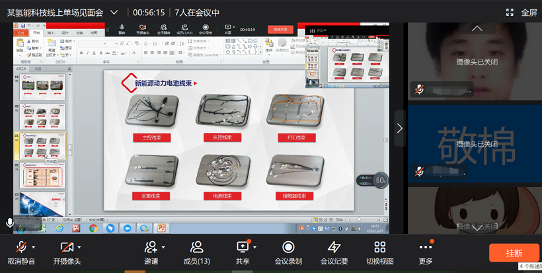Click the 50% floating monitor circle
Image resolution: width=542 pixels, height=273 pixels.
coord(381,180)
